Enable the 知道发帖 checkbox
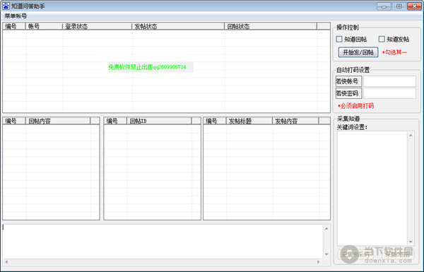 [x=382, y=39]
